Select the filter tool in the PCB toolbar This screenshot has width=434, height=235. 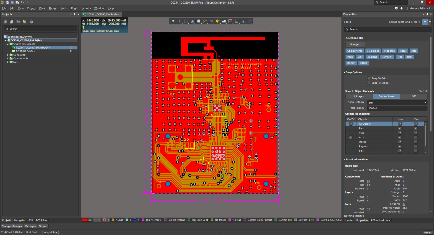173,21
